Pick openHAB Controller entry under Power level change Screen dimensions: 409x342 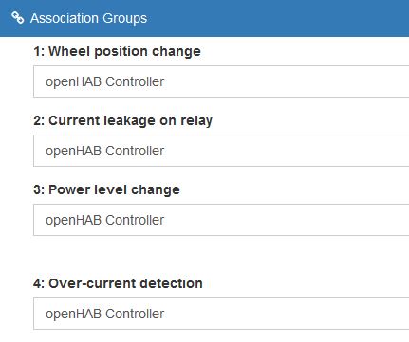(105, 220)
